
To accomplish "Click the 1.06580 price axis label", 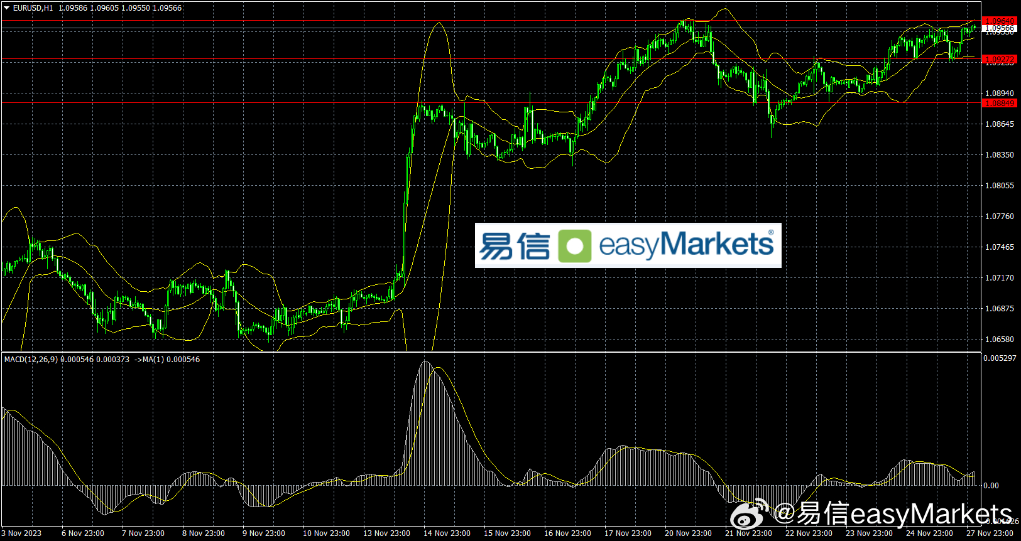I will pos(999,340).
